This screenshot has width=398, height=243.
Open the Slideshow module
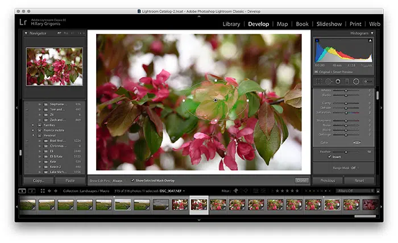pyautogui.click(x=329, y=24)
